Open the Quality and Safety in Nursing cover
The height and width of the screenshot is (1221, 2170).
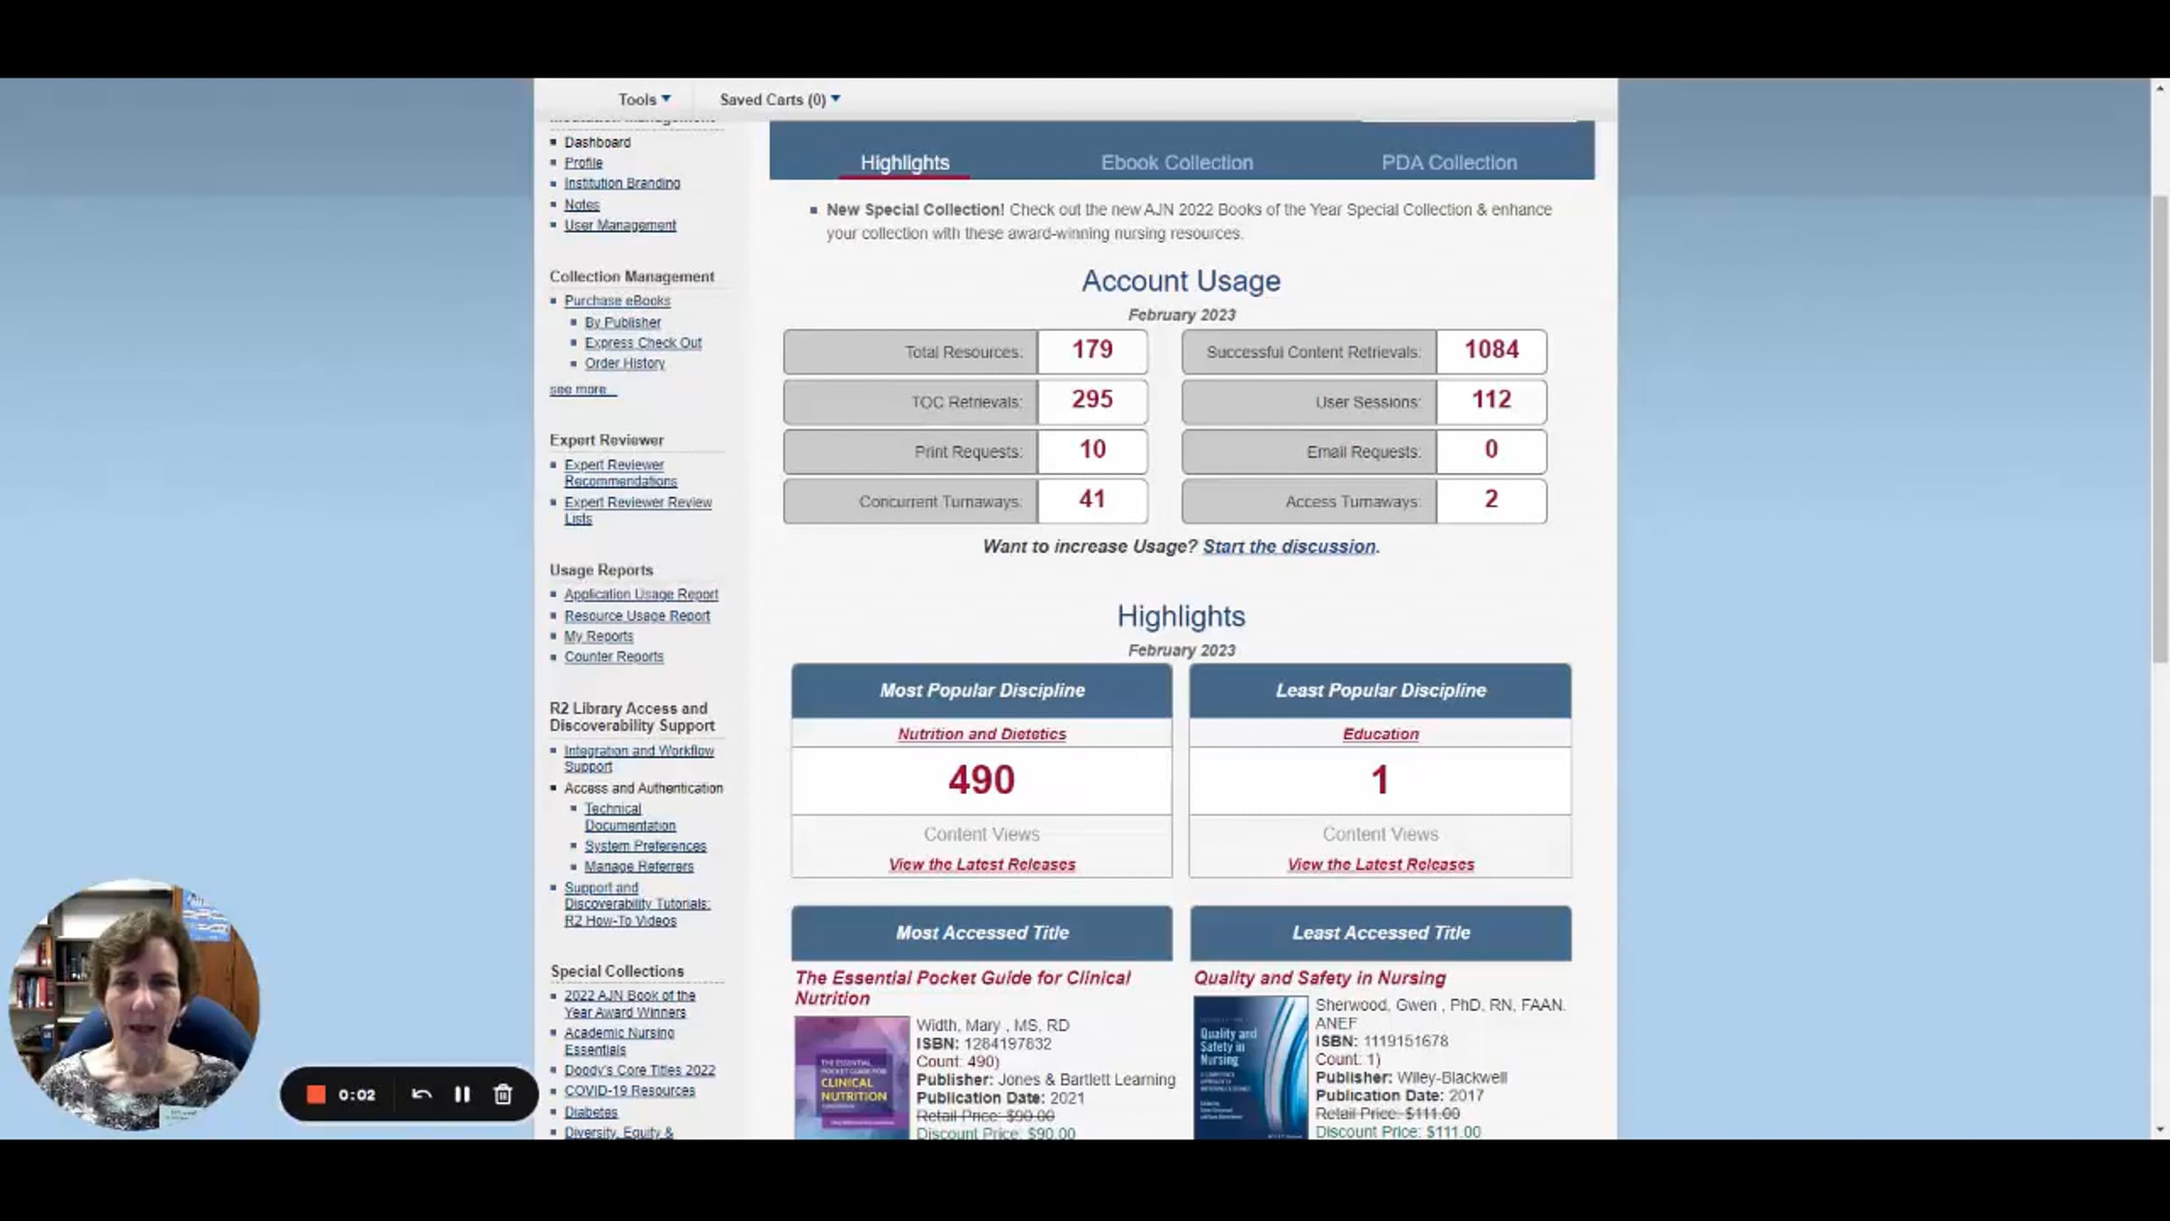(x=1250, y=1067)
